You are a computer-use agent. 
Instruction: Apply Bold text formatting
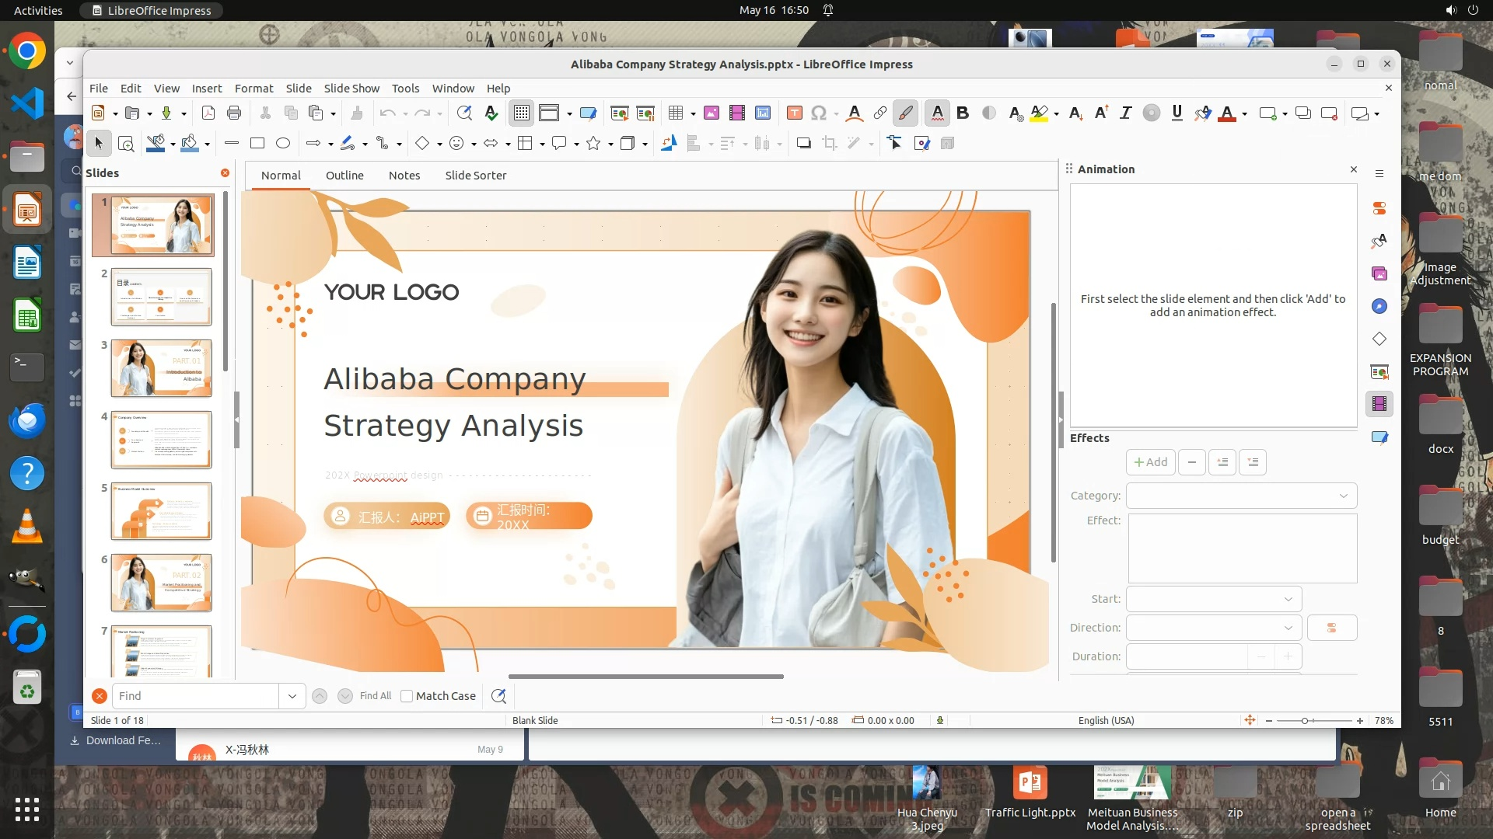tap(963, 113)
